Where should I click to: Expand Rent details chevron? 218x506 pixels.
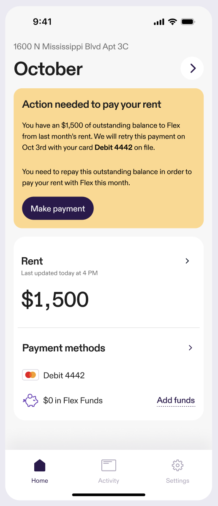click(x=187, y=261)
